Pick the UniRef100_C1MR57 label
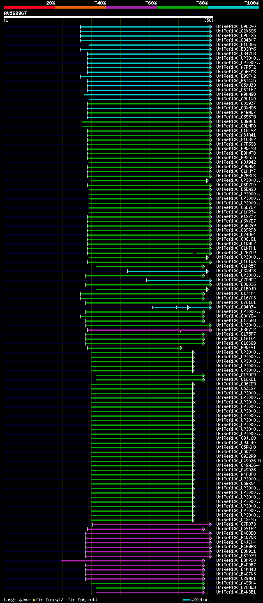 236,267
